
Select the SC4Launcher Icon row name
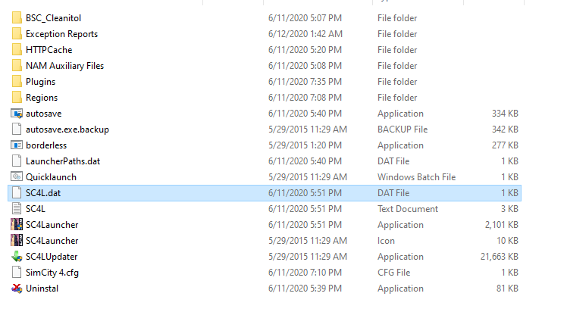tap(52, 241)
